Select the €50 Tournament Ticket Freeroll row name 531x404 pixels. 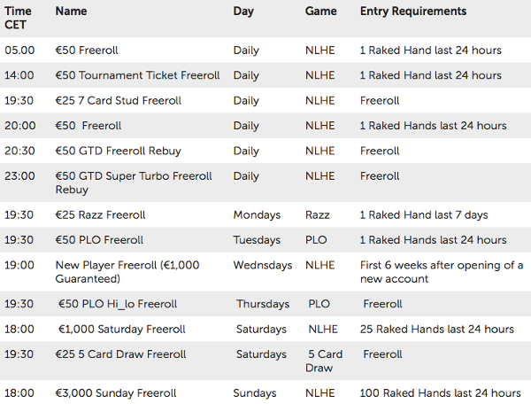pyautogui.click(x=137, y=75)
